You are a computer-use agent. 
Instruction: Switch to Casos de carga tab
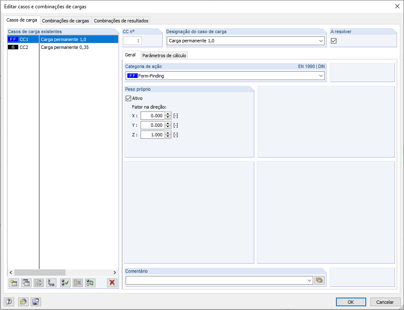(x=22, y=20)
